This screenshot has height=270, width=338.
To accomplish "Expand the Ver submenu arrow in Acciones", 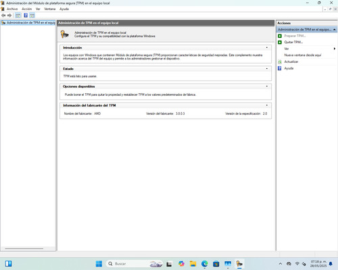I will coord(335,49).
